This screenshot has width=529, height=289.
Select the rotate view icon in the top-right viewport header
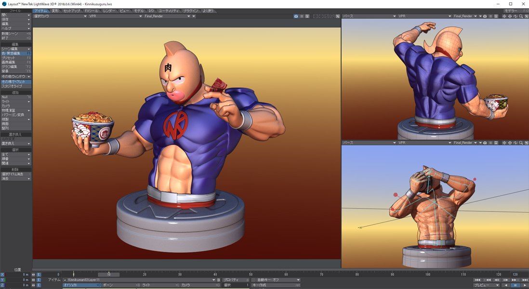pos(515,16)
